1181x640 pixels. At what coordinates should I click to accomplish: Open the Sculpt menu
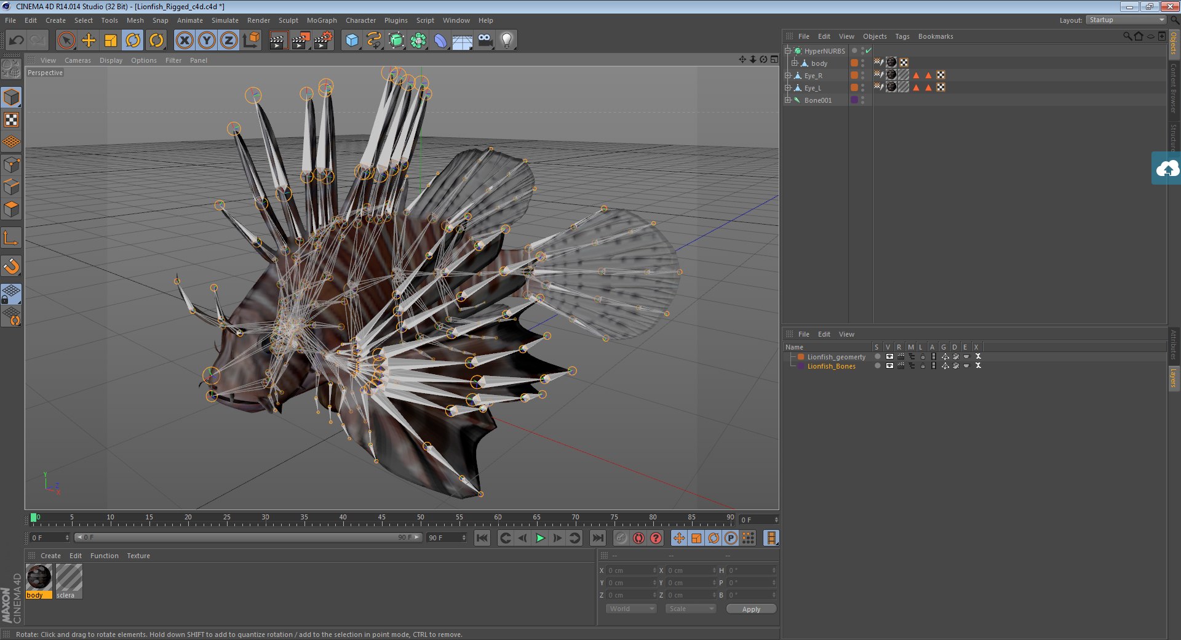tap(288, 20)
